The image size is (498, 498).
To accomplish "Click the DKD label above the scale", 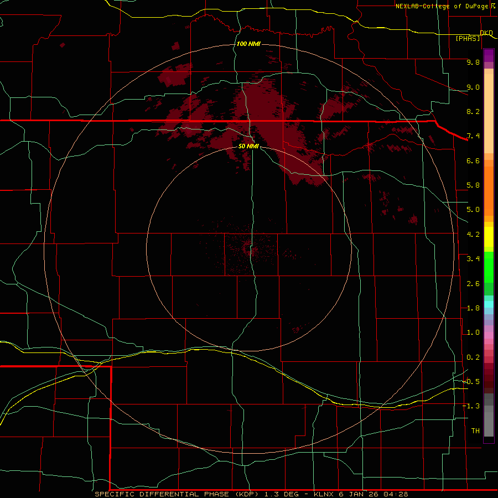I will pyautogui.click(x=486, y=33).
